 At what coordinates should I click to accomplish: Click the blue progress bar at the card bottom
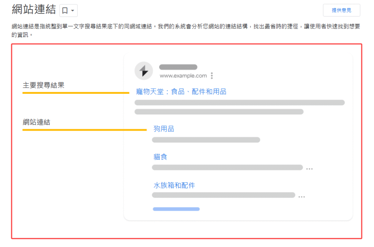point(176,209)
